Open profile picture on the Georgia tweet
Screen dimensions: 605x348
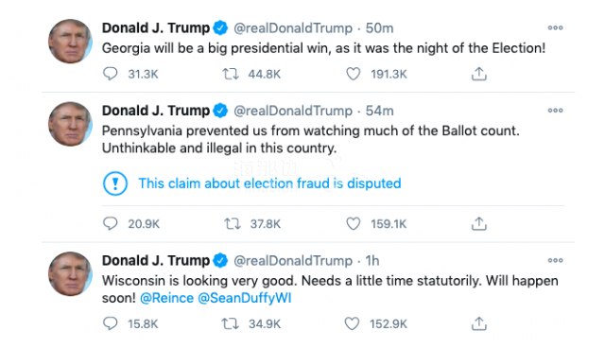70,42
